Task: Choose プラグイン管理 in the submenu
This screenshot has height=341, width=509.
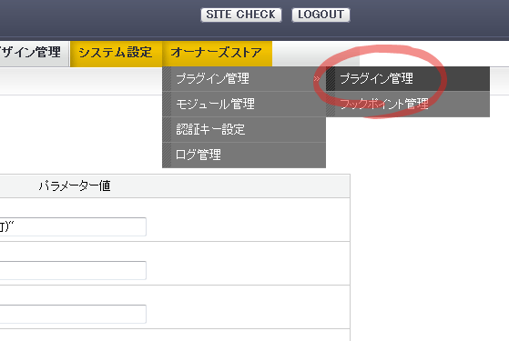Action: pos(408,79)
